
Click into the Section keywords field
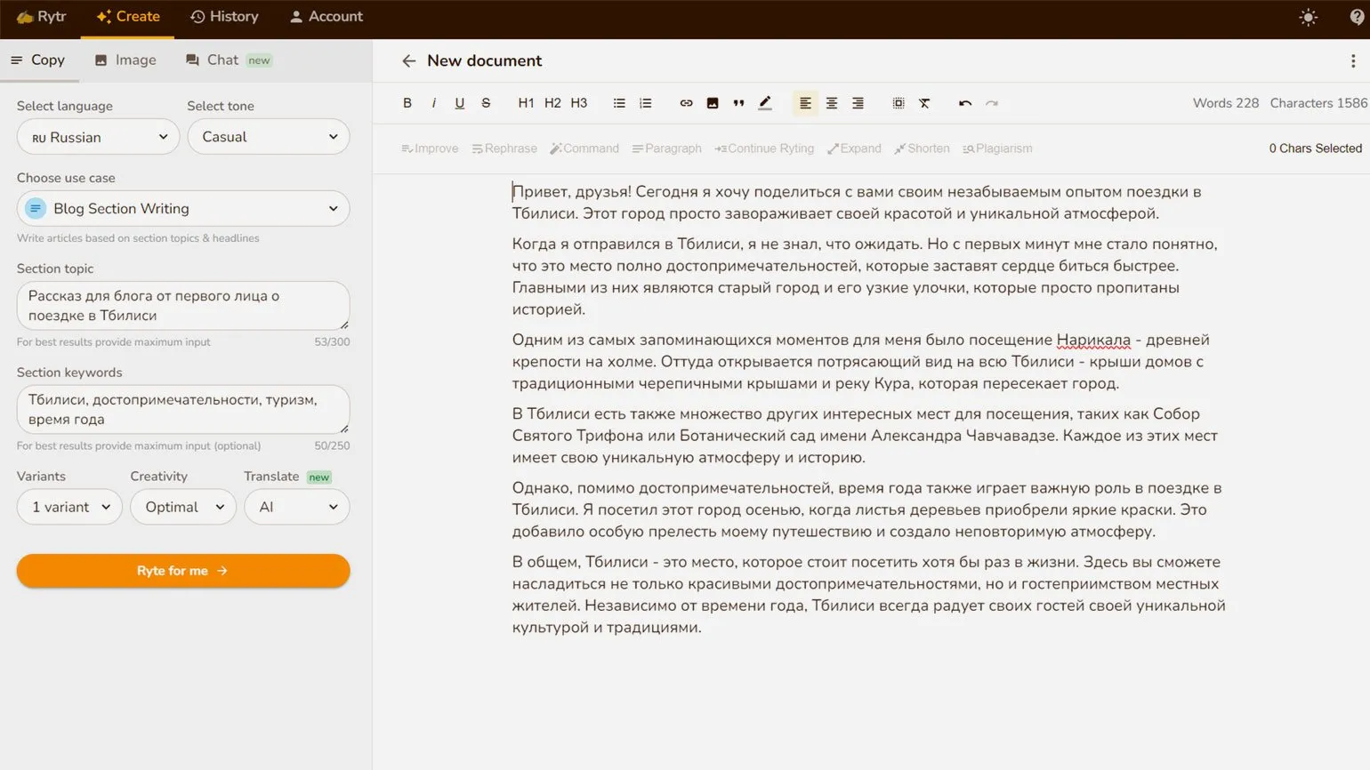[182, 409]
